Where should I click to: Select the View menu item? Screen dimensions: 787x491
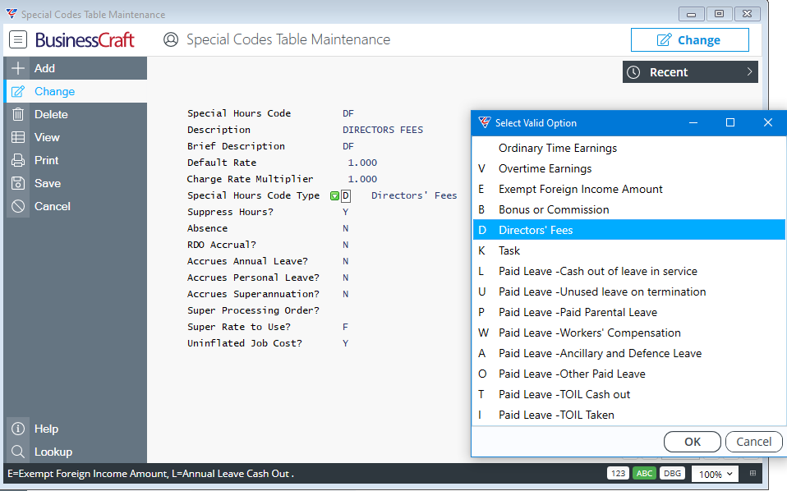tap(76, 137)
